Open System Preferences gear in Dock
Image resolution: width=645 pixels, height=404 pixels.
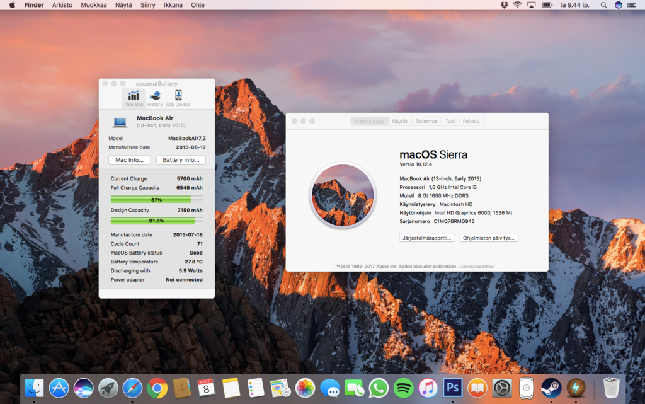click(502, 388)
